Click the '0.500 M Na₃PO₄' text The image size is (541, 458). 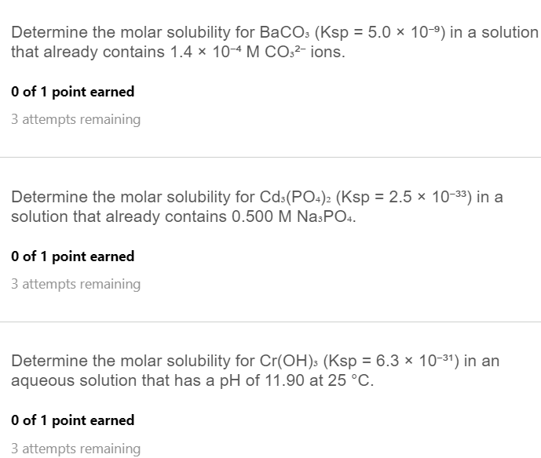[x=294, y=216]
